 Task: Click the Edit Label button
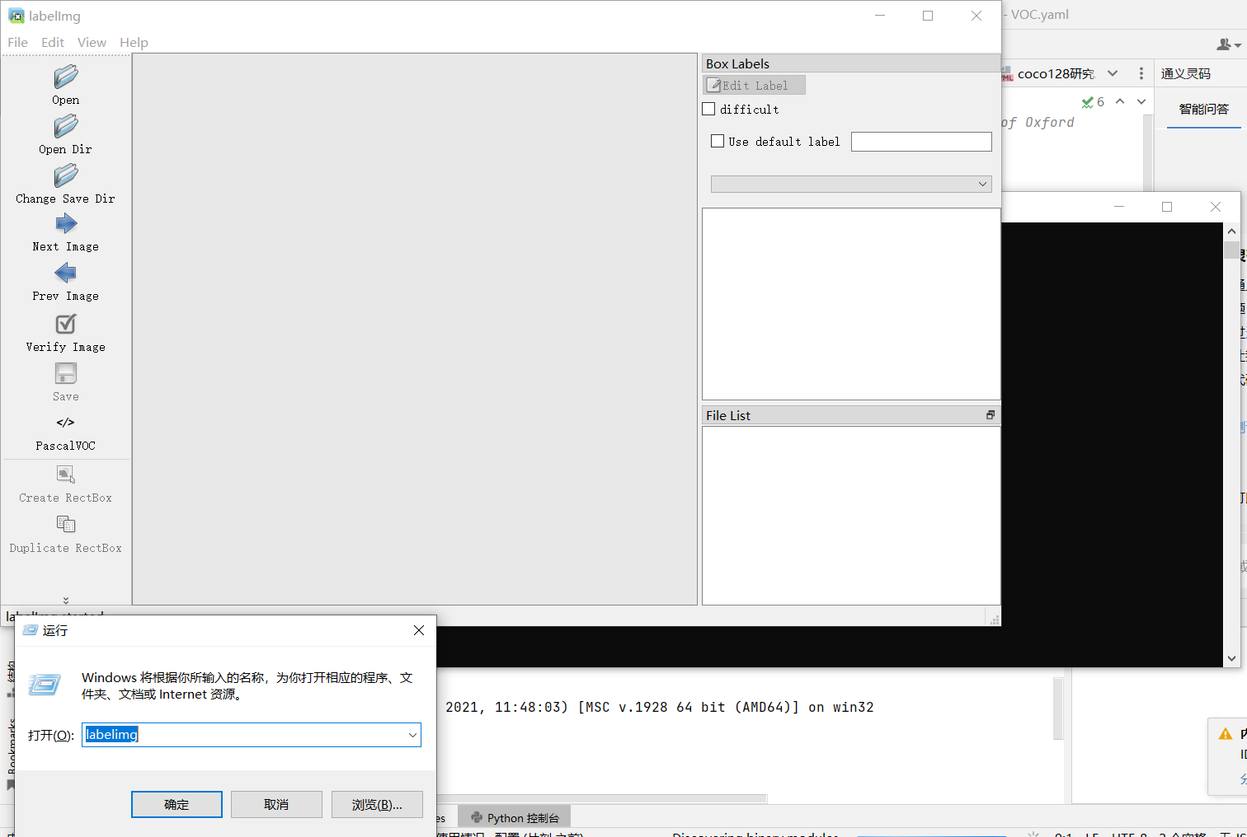coord(754,85)
